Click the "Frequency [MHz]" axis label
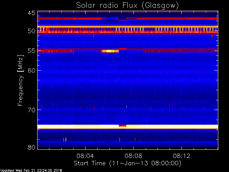 (x=20, y=80)
